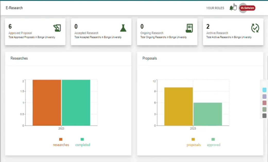Screen dimensions: 268x162
Task: Click the Archive Research sync-check icon
Action: point(255,28)
